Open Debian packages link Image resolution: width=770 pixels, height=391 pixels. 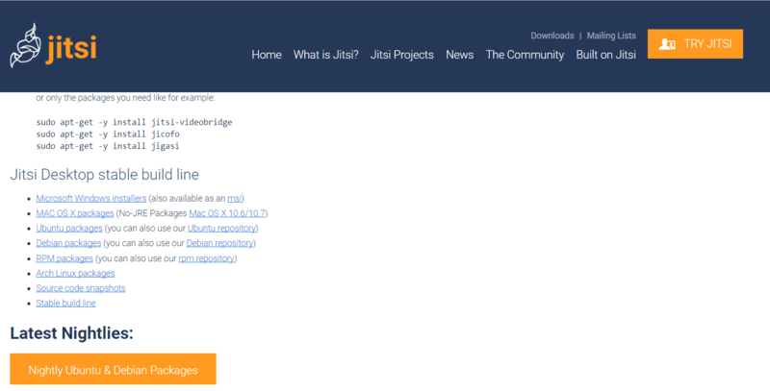pyautogui.click(x=68, y=243)
